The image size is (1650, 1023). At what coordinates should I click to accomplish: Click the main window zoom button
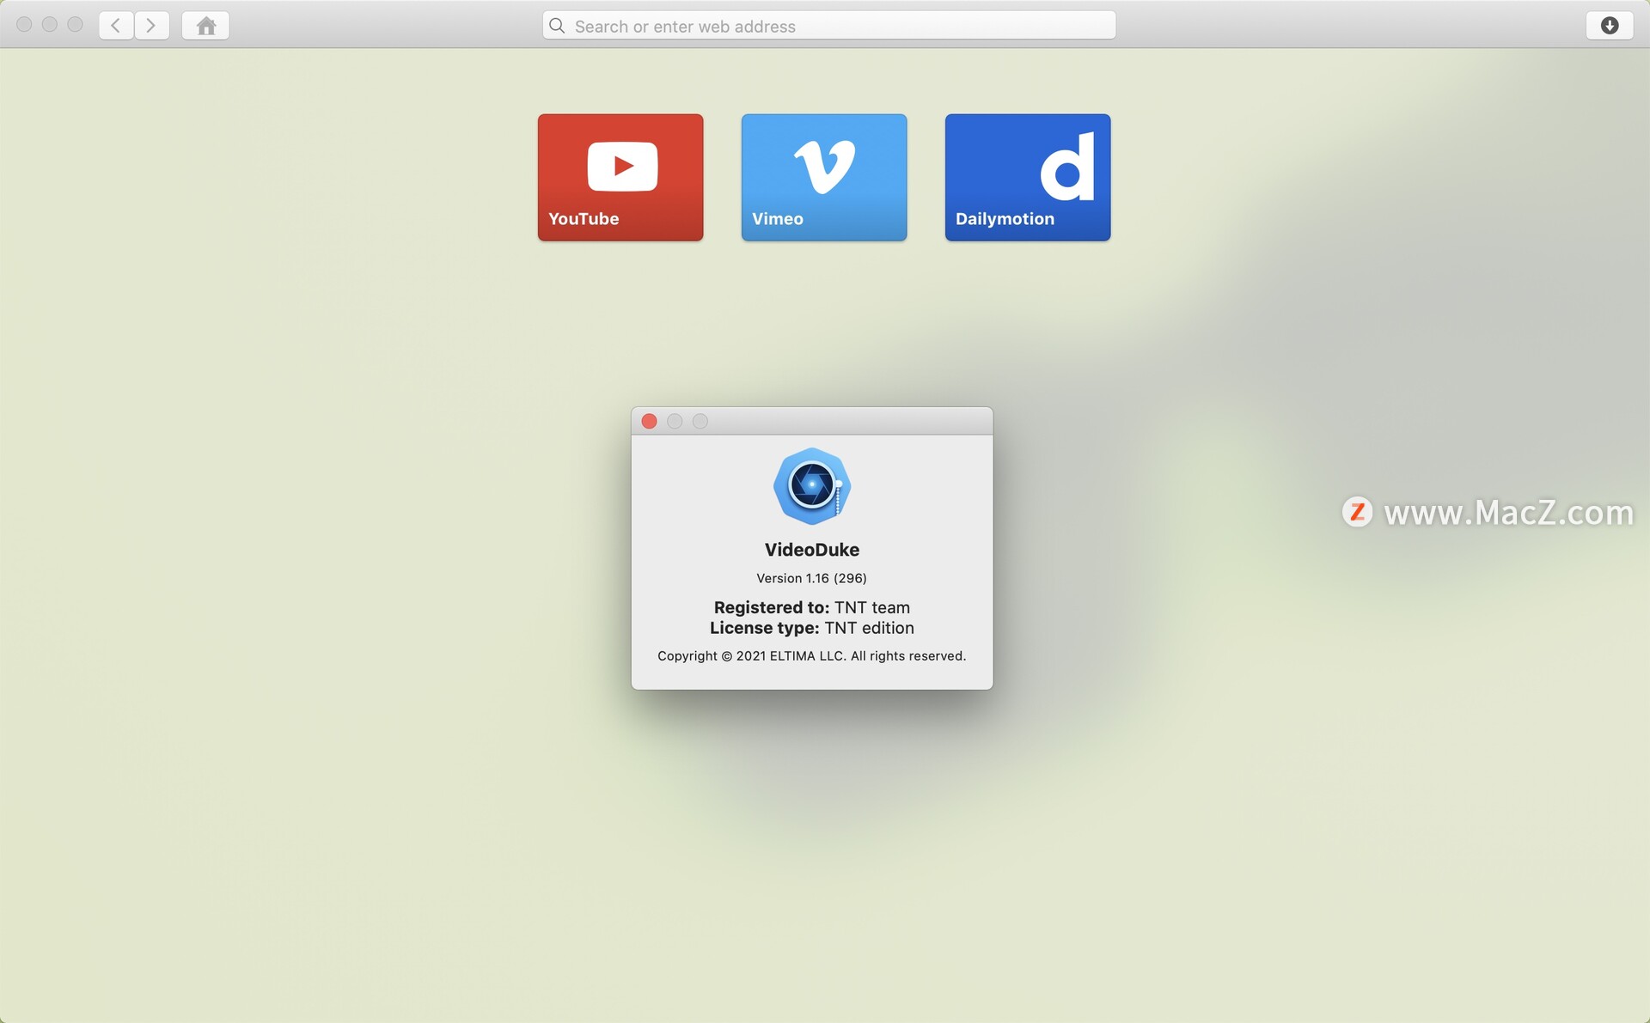[x=76, y=25]
